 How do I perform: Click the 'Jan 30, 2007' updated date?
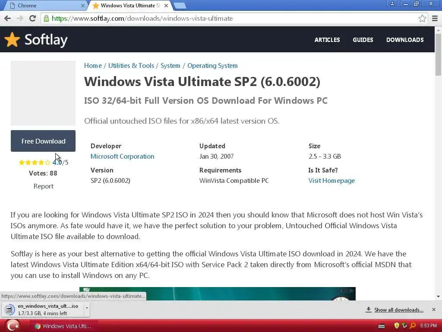217,156
